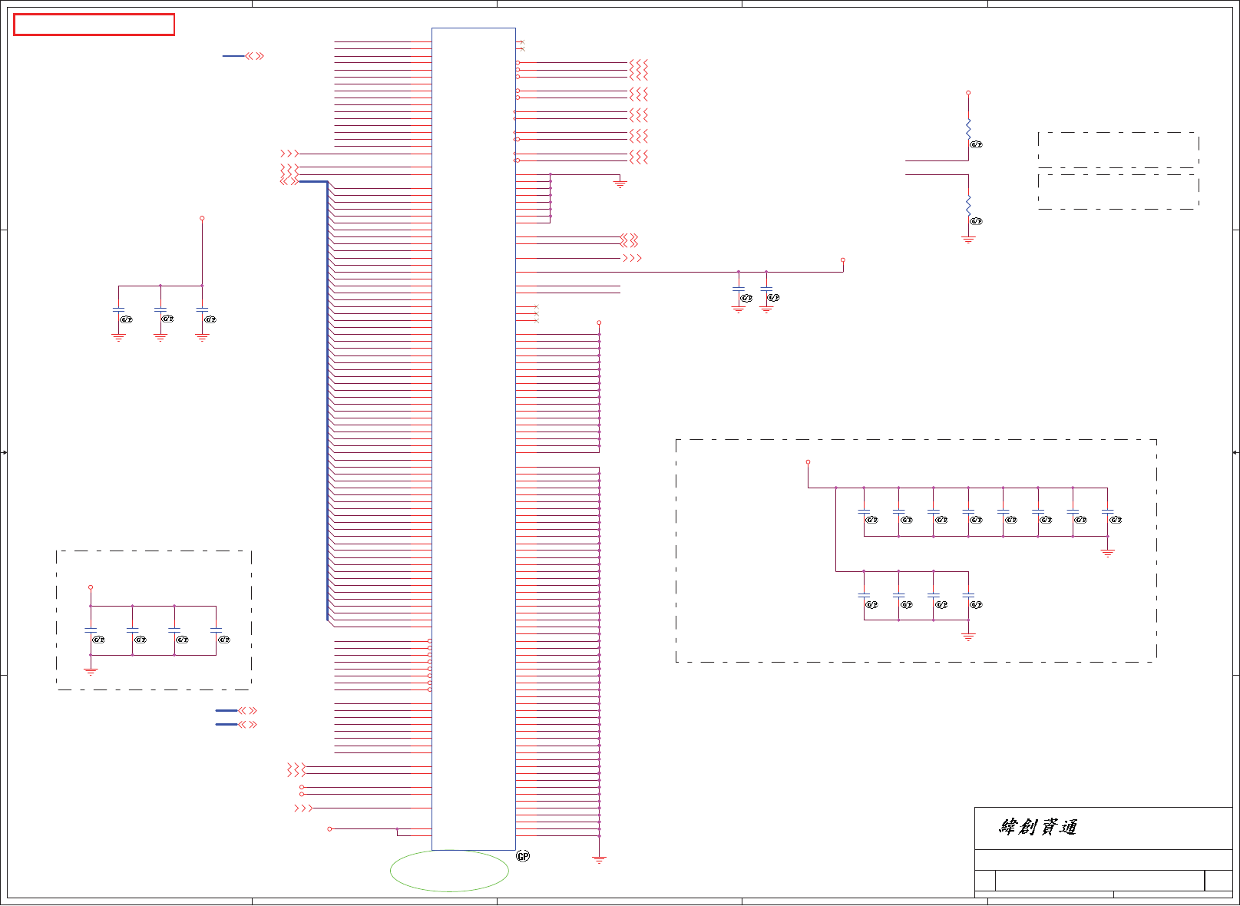1240x906 pixels.
Task: Click the large GP symbol beside the IC bottom
Action: (x=523, y=856)
